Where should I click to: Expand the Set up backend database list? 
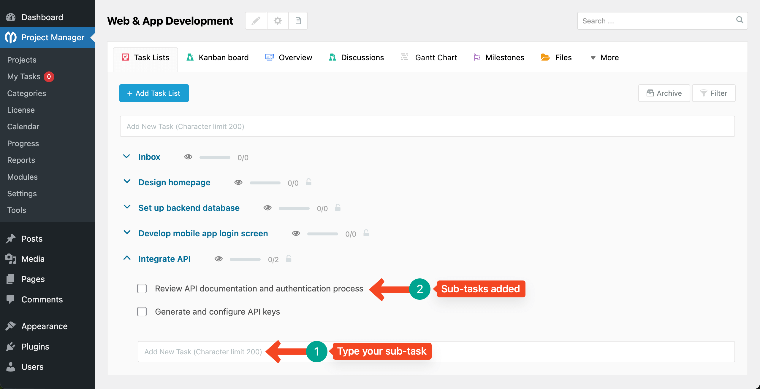point(127,207)
